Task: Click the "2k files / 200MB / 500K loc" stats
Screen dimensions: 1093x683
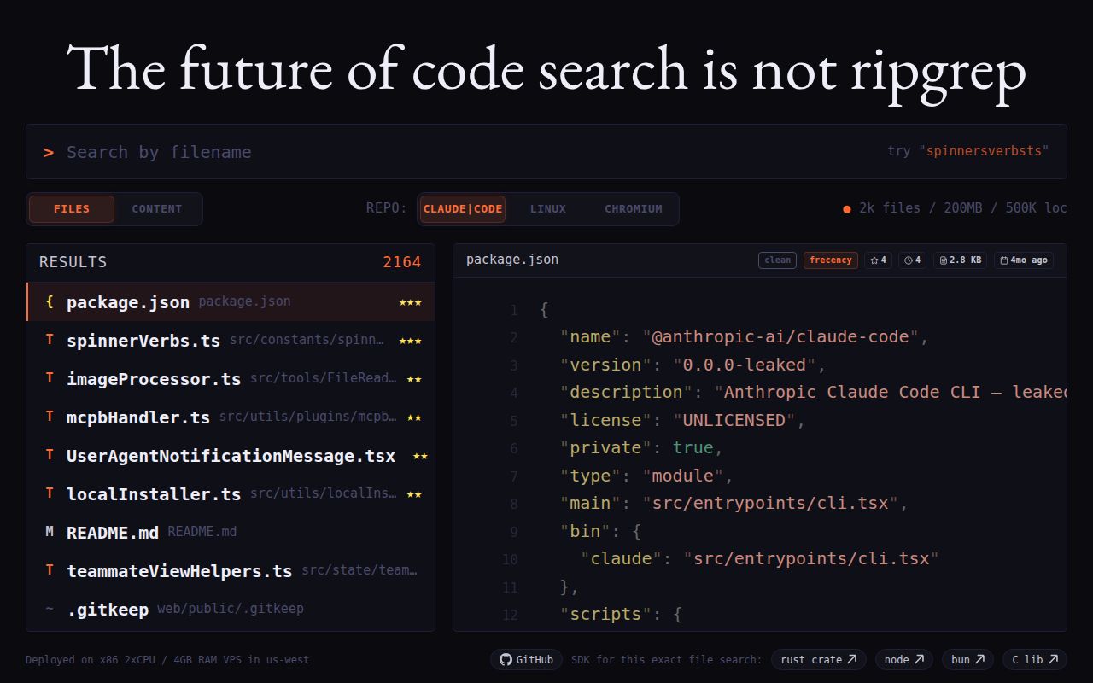Action: point(963,208)
